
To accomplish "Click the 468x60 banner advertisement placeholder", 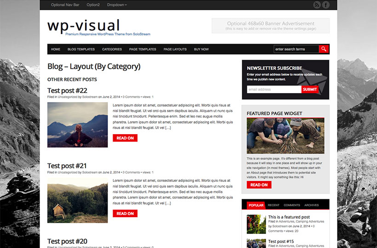I will coord(270,26).
